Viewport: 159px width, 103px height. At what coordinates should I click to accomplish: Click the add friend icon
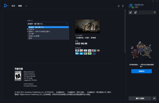(x=131, y=12)
